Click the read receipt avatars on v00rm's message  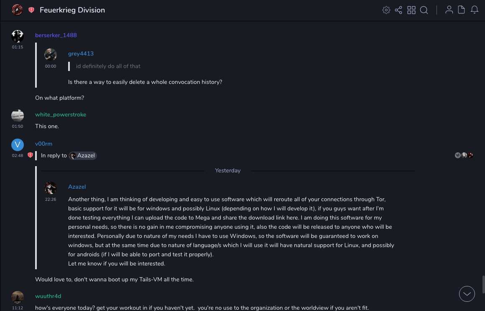(x=464, y=155)
